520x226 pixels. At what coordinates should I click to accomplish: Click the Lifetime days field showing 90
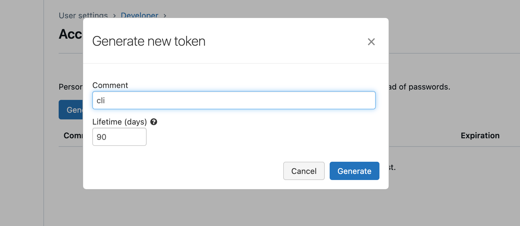click(x=119, y=137)
